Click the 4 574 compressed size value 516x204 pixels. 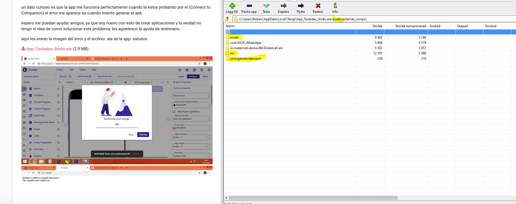click(422, 43)
